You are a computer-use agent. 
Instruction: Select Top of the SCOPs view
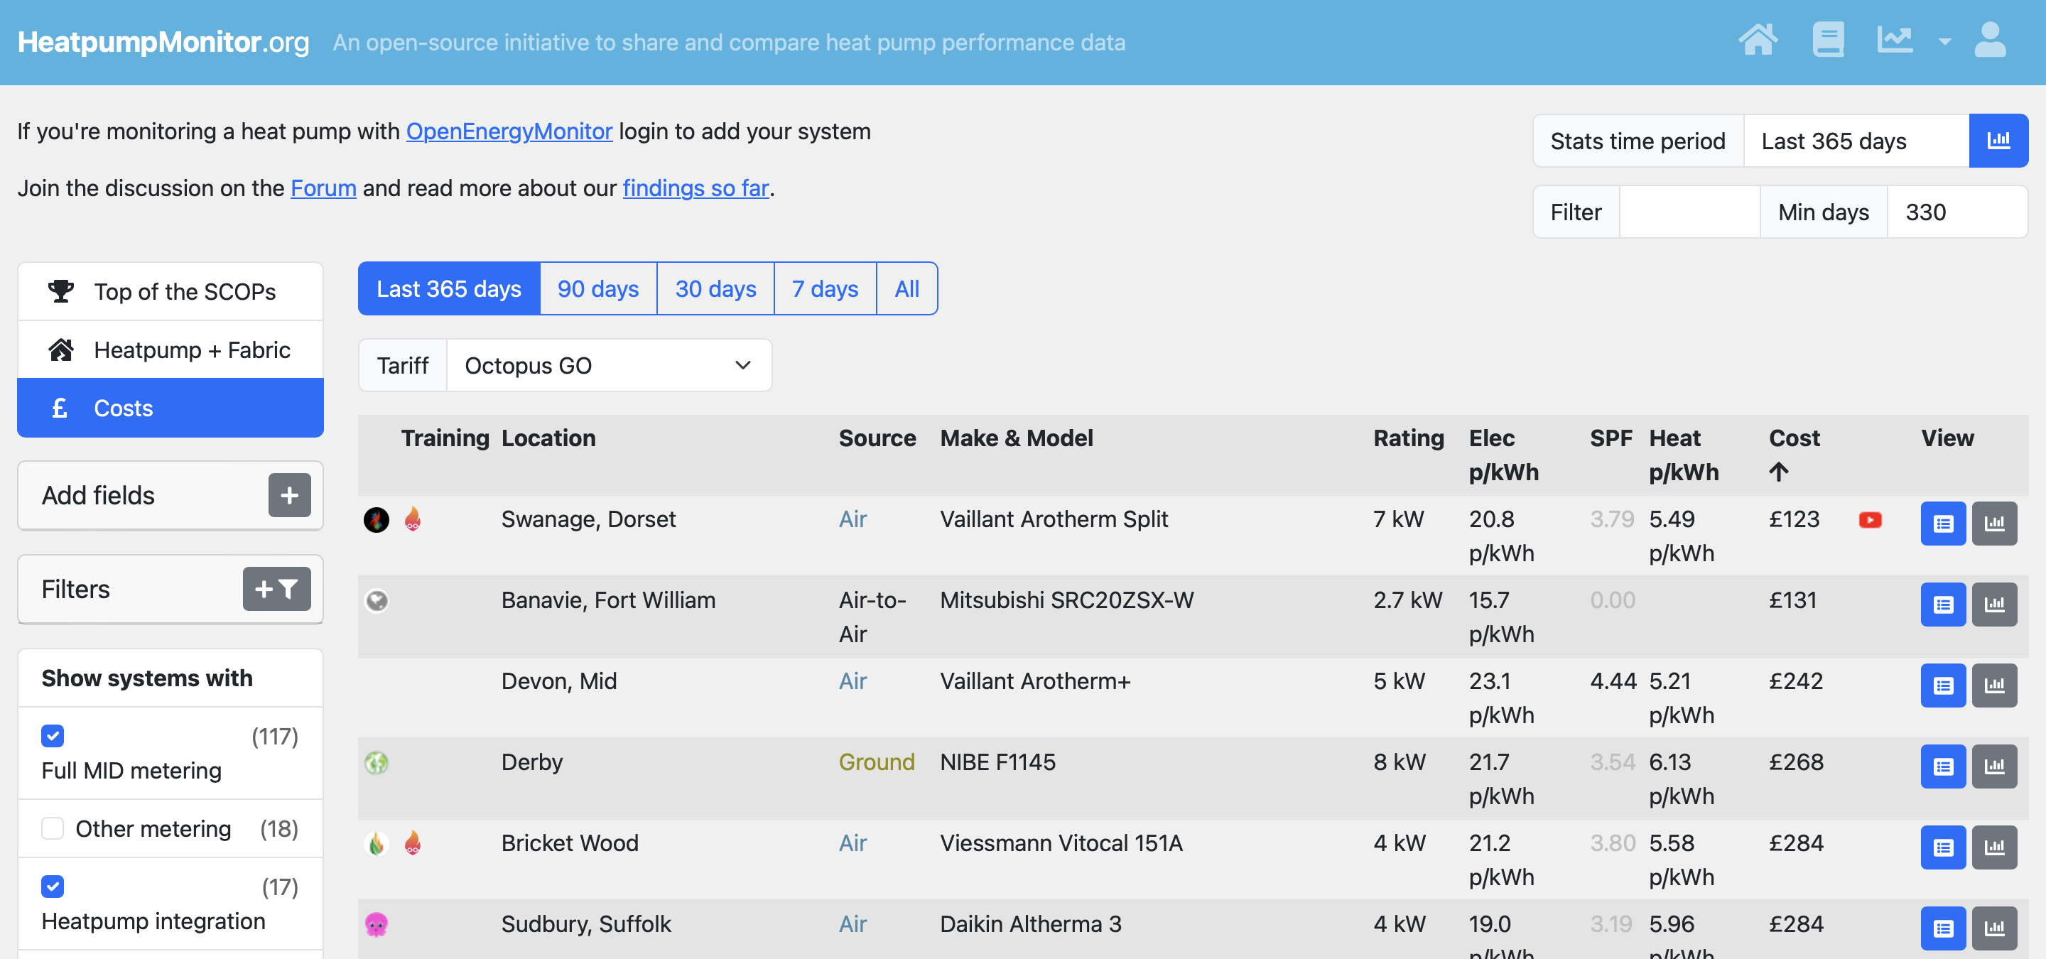pos(170,291)
